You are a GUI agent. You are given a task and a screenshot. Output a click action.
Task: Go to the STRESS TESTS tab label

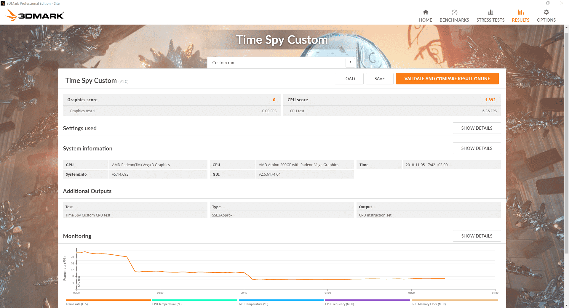[490, 20]
